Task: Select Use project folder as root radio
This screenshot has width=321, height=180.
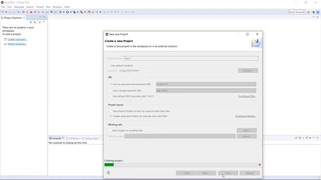Action: tap(111, 111)
